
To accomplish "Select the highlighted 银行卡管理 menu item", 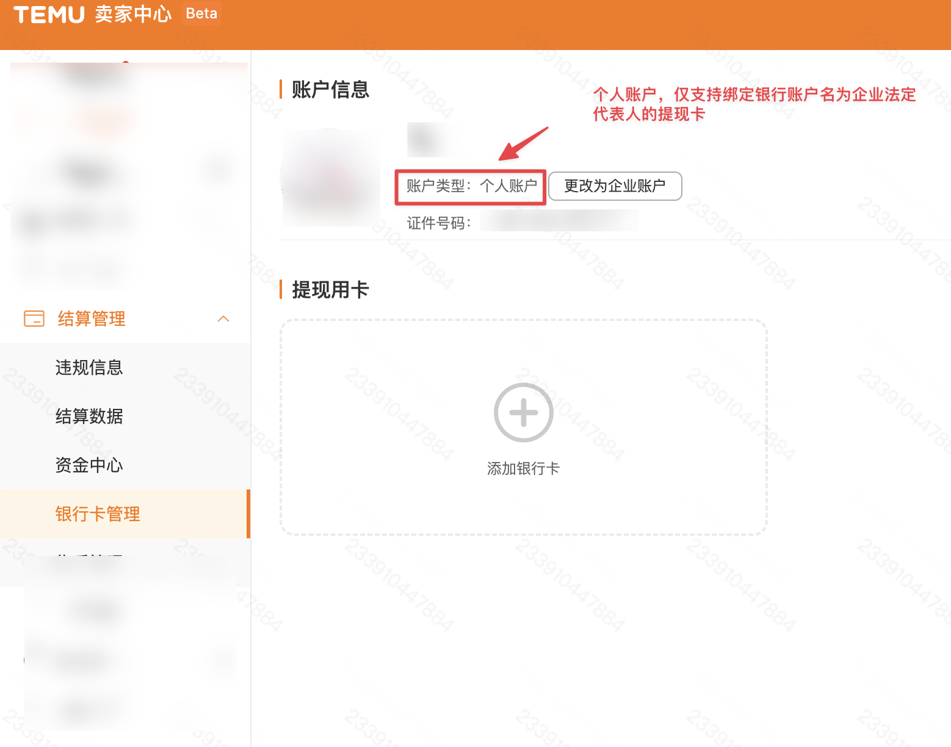I will [97, 514].
